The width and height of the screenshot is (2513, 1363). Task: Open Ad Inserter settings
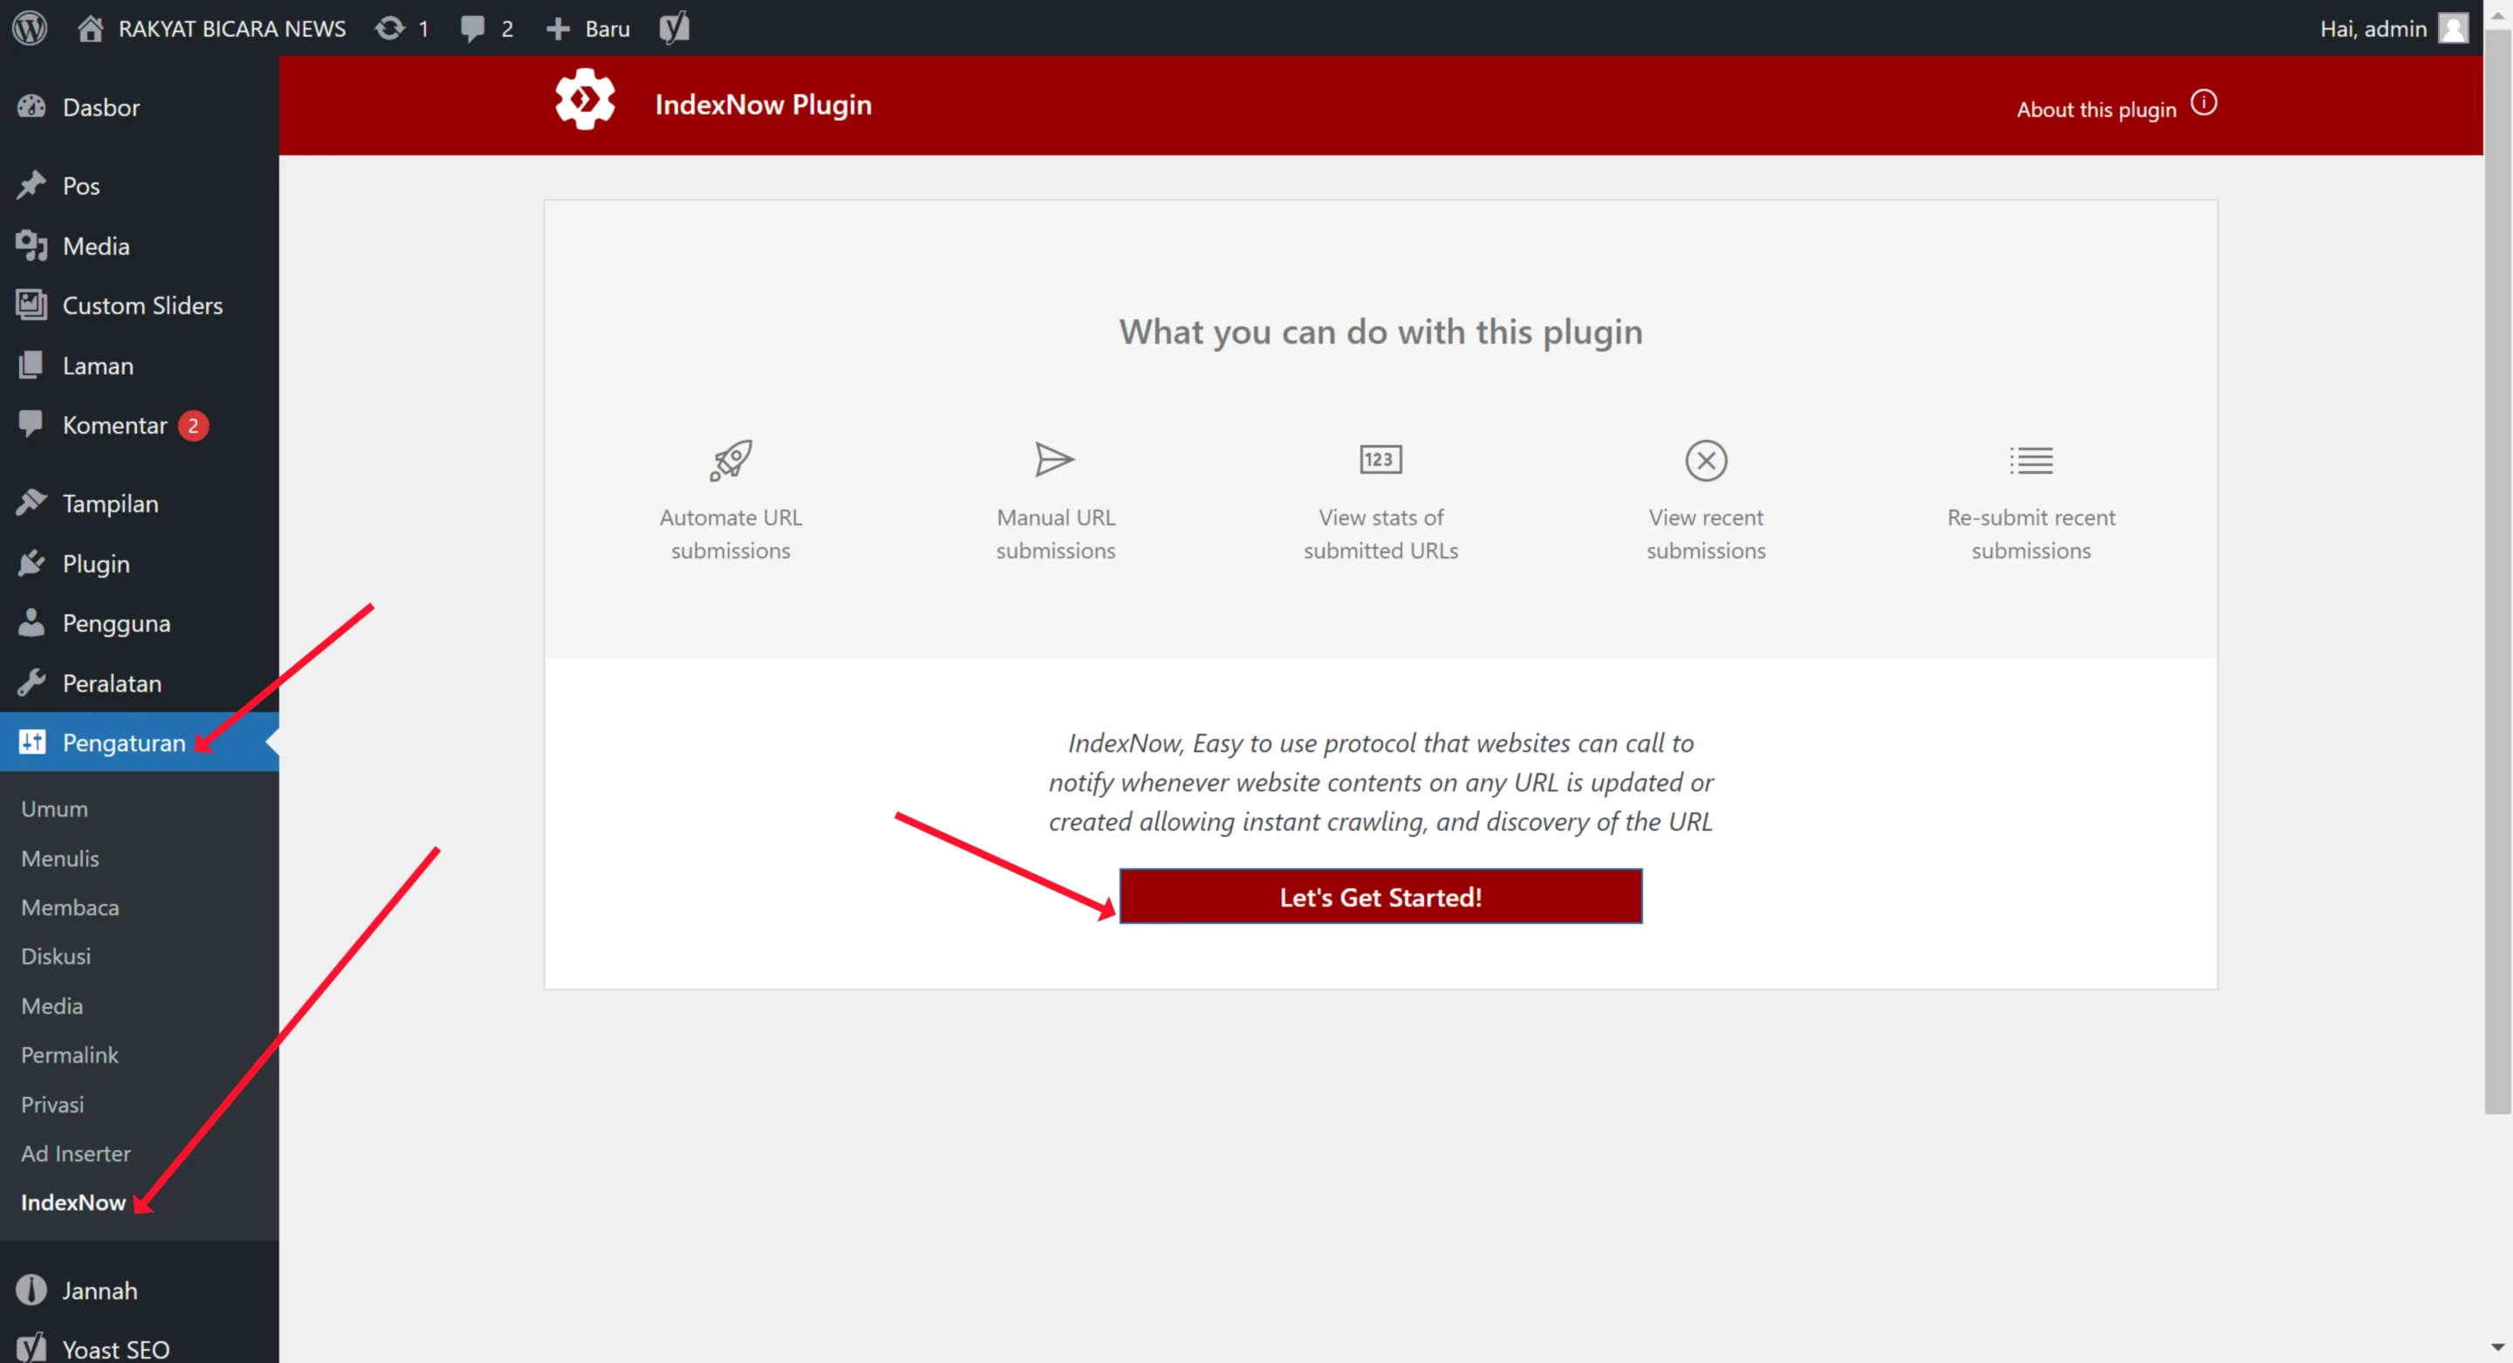coord(76,1154)
